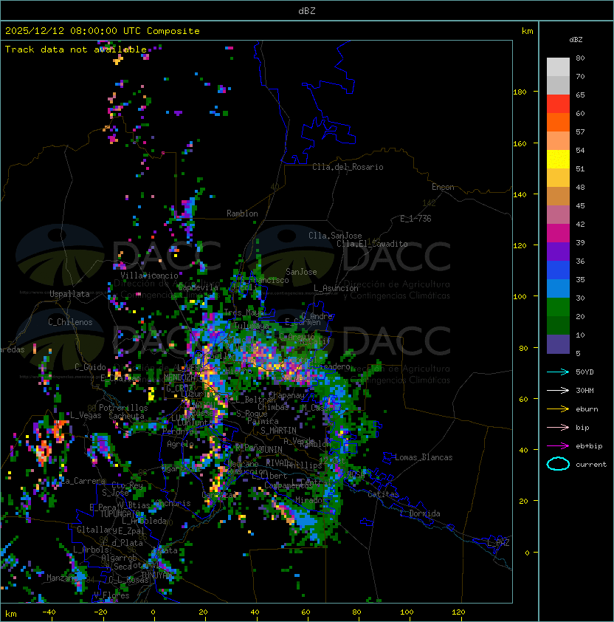Click the 5 dBZ slate purple swatch
This screenshot has height=622, width=614.
558,344
